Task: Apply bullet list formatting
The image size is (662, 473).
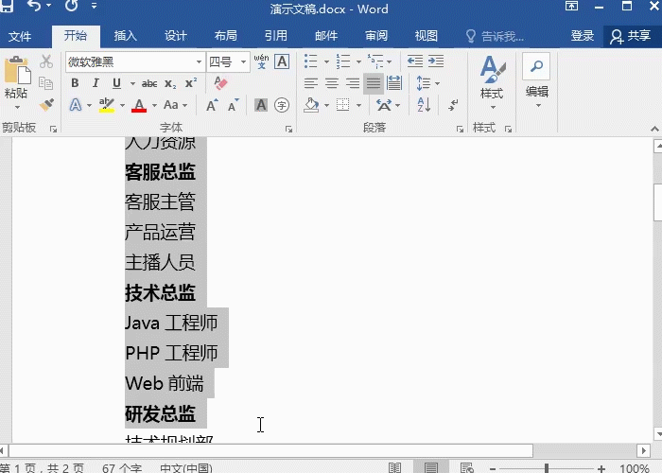Action: [x=311, y=61]
